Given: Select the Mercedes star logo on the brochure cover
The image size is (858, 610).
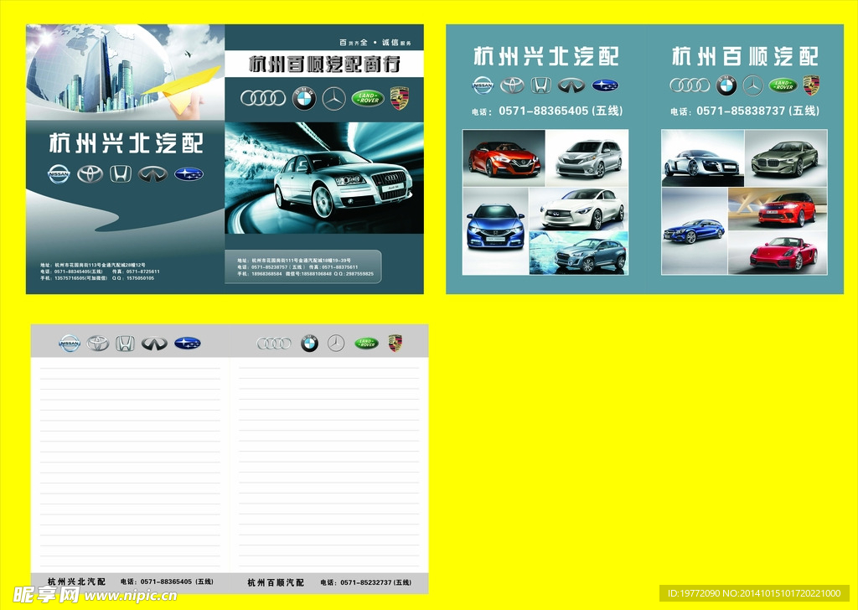Looking at the screenshot, I should [333, 99].
